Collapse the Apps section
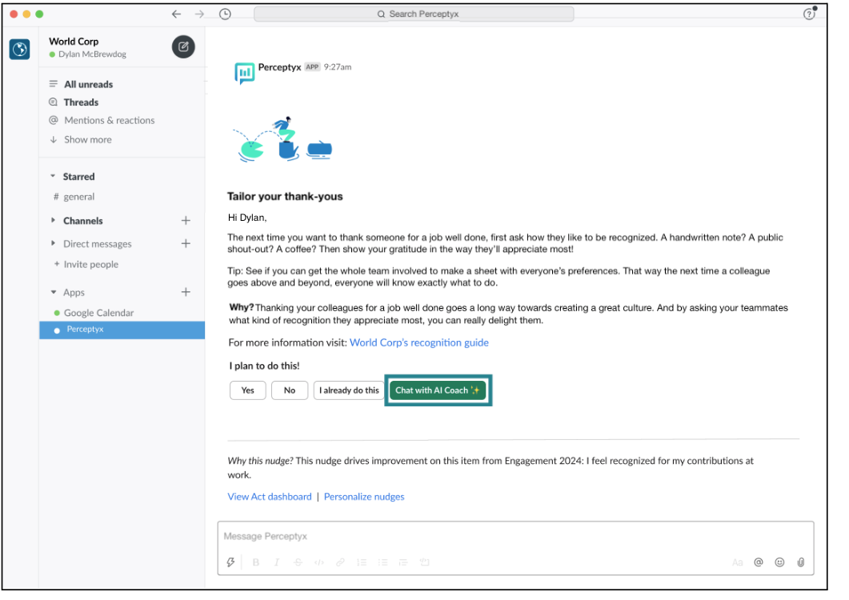Screen dimensions: 849x600 (53, 293)
